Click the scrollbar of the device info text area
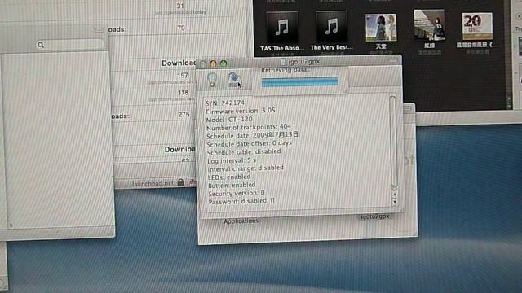The image size is (522, 293). 394,143
